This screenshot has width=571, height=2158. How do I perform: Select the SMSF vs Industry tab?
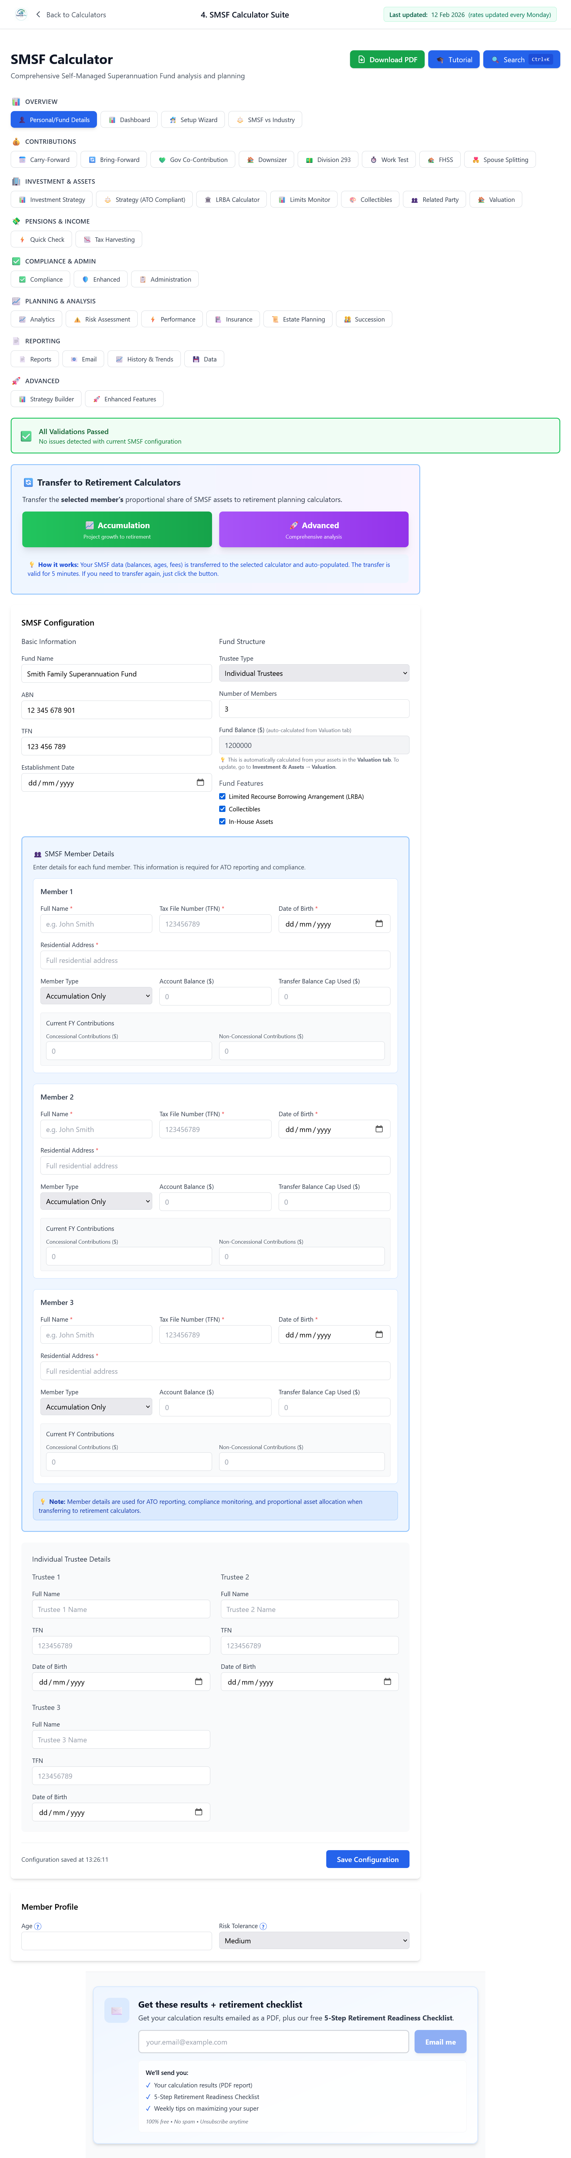coord(265,119)
